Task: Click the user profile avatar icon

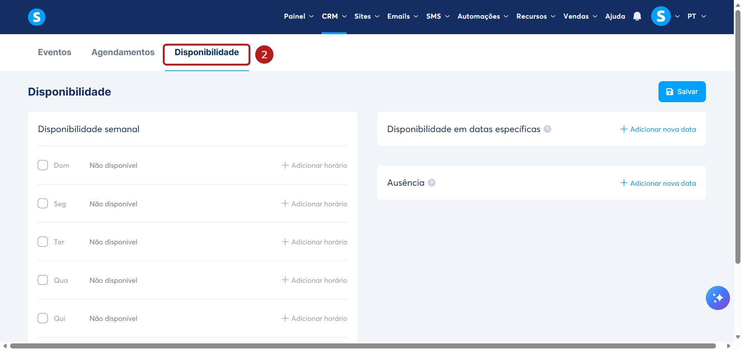Action: tap(661, 16)
